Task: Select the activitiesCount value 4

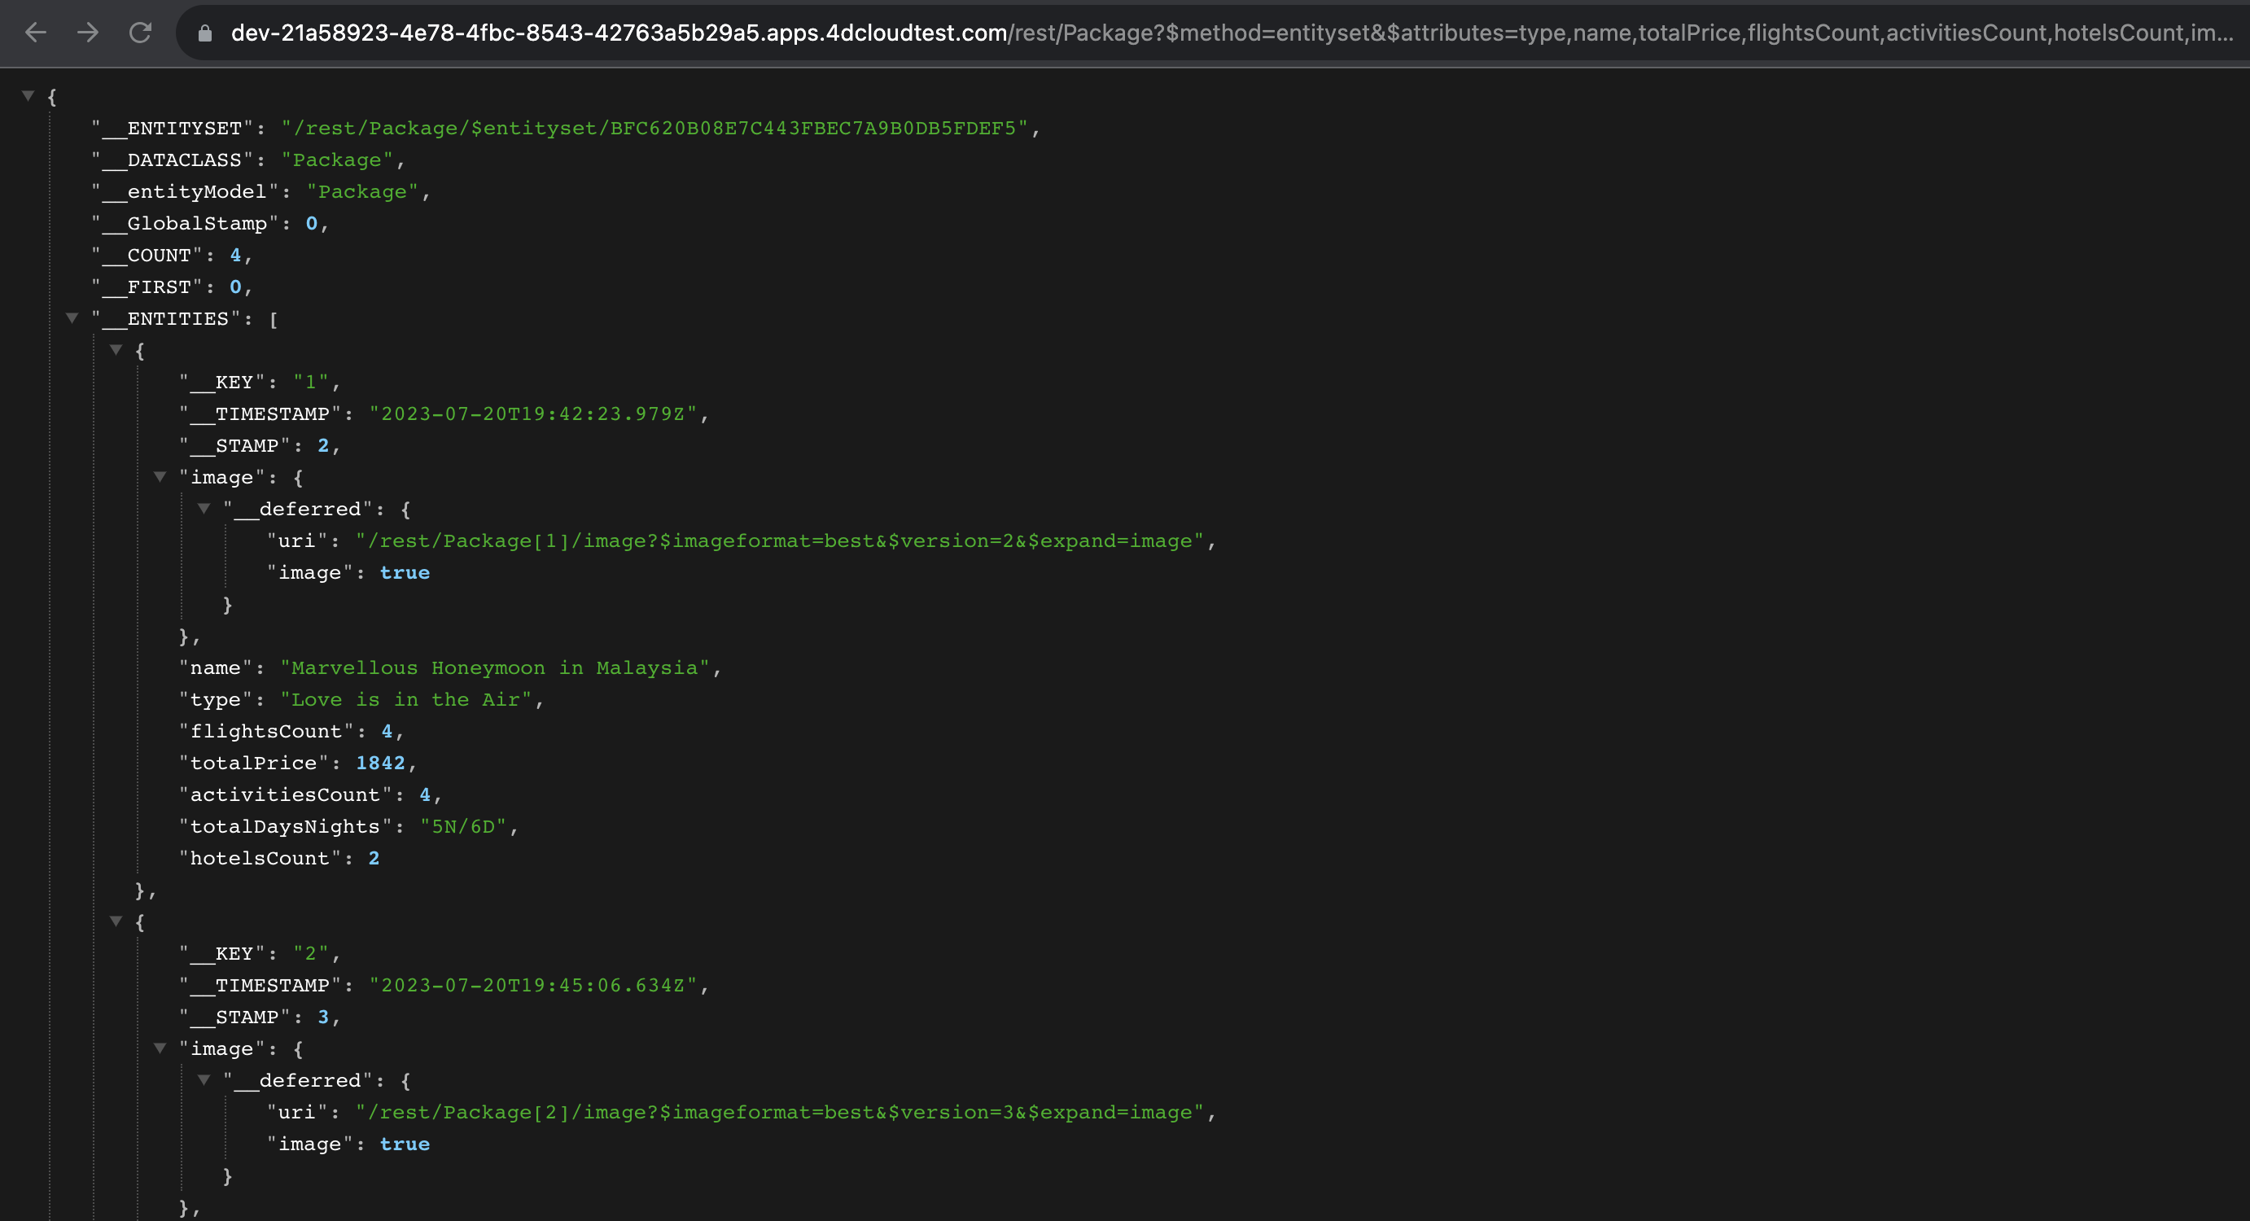Action: coord(426,794)
